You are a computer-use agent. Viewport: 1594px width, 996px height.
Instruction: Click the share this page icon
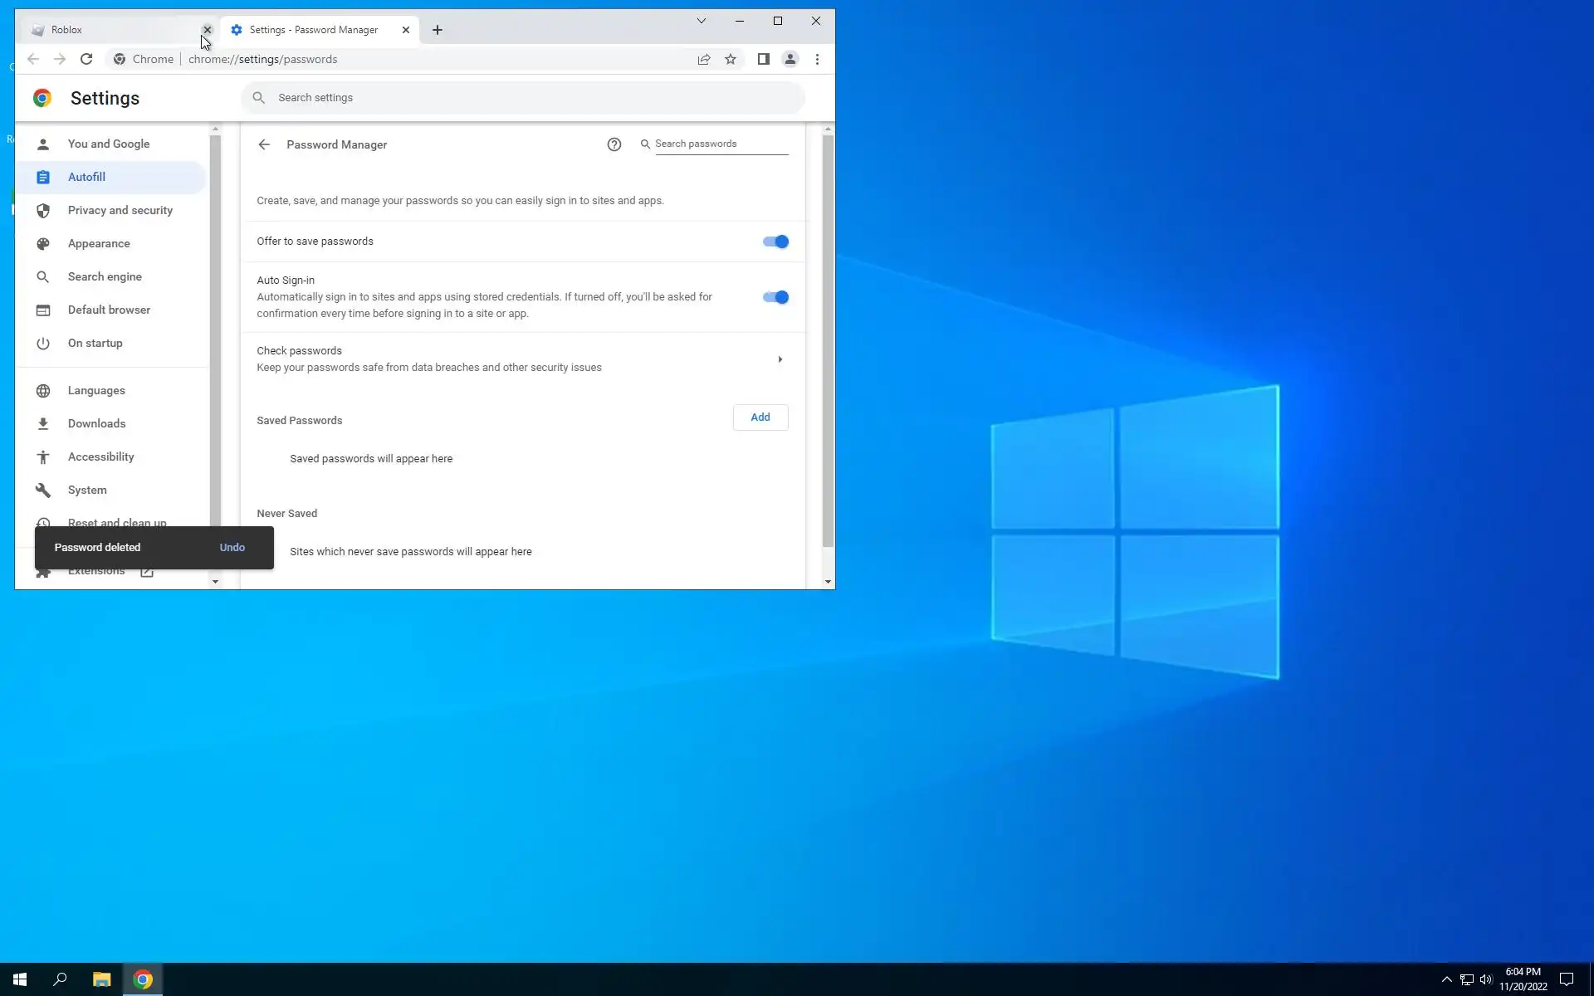tap(704, 59)
